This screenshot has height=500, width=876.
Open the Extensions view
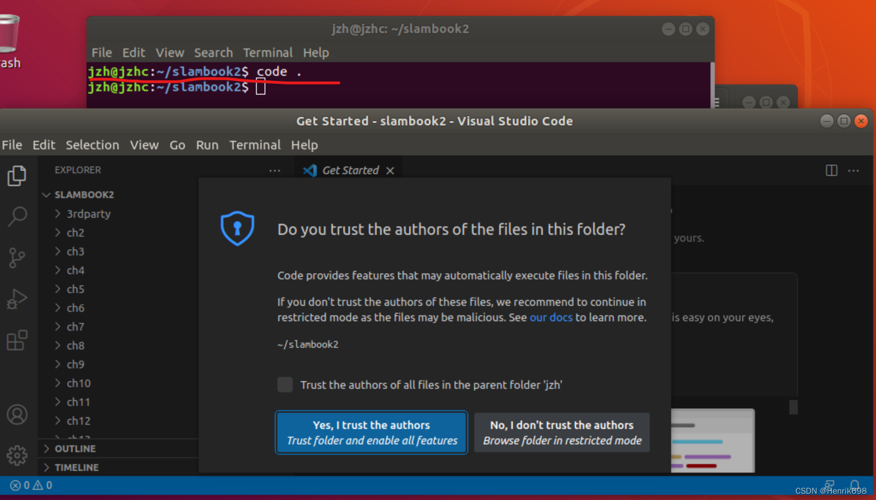point(17,340)
